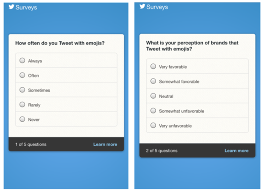265x194 pixels.
Task: Click the 'How often do you Tweet with emojis?' heading
Action: tap(60, 43)
